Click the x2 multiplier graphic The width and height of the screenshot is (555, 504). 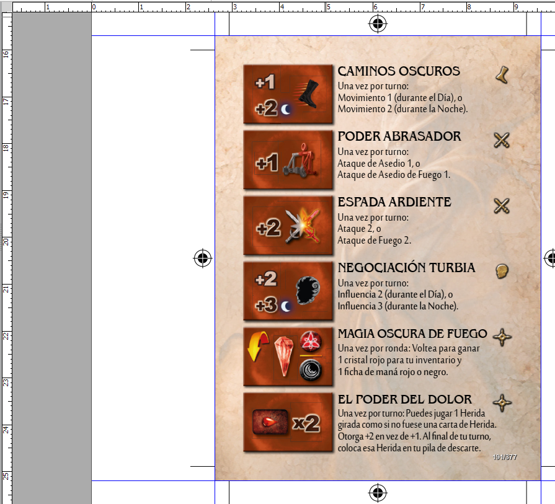click(306, 423)
